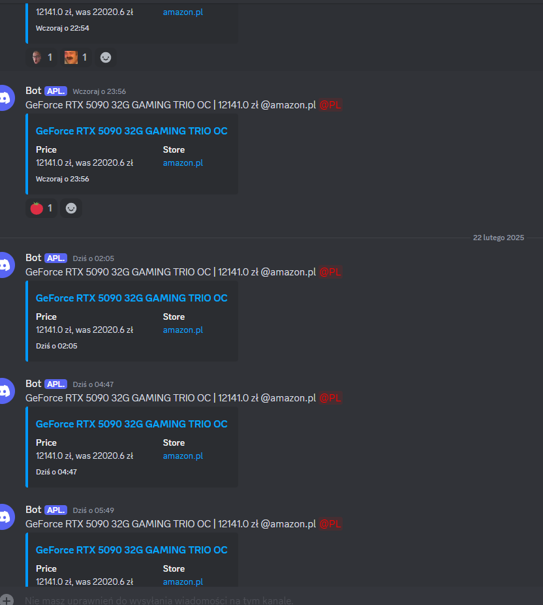
Task: Click the APL. tag on 23:56 message
Action: coord(56,91)
